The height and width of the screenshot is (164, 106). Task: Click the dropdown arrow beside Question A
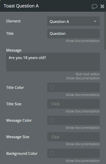95,21
